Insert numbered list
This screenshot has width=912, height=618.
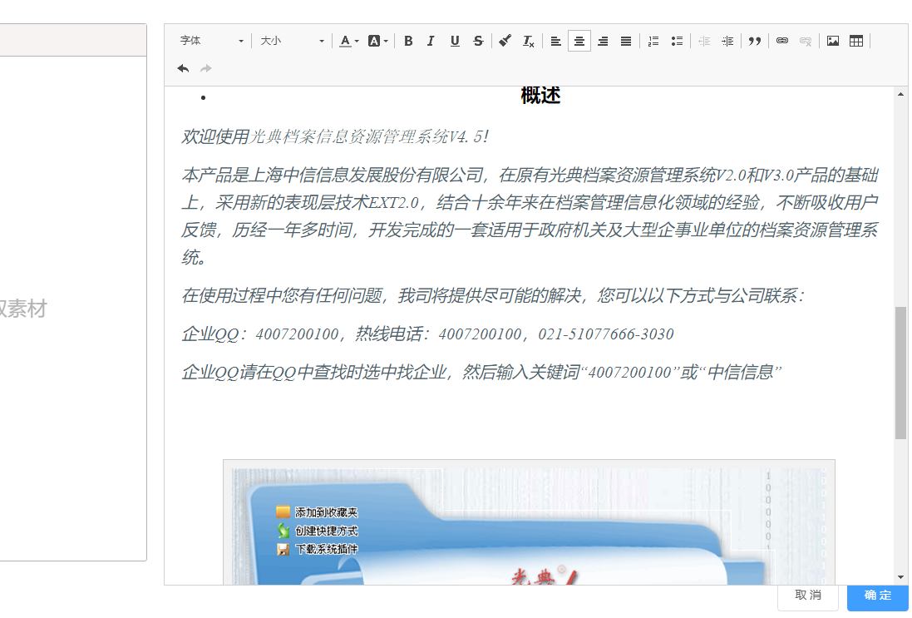653,41
